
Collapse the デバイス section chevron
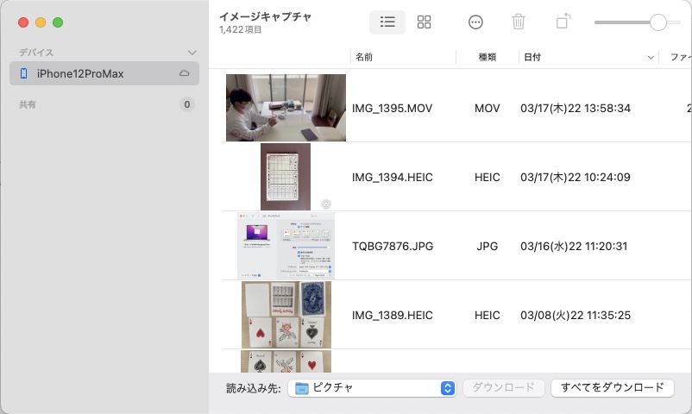(x=192, y=53)
